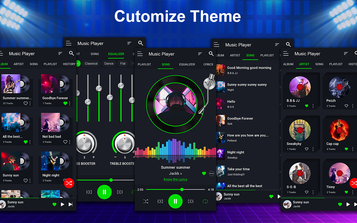Click the Equalizer screen playback progress bar

click(x=105, y=180)
